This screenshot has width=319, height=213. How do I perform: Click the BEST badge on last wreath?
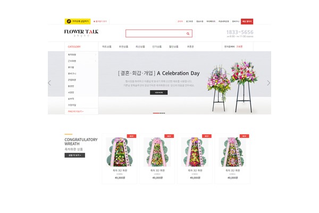point(245,136)
